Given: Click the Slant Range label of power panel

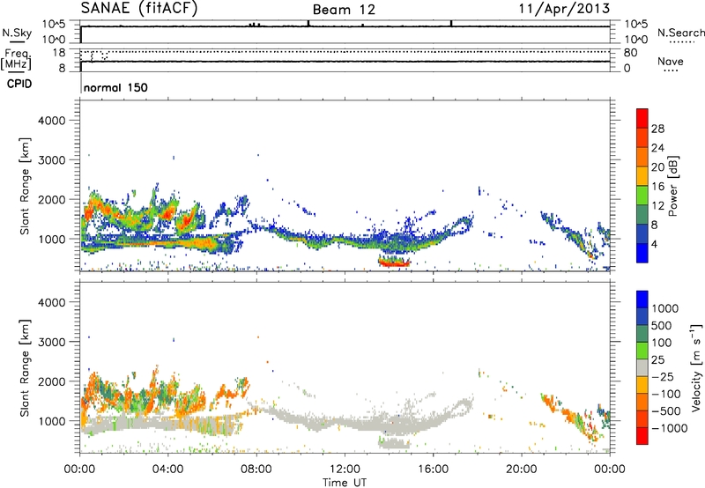Looking at the screenshot, I should (25, 186).
